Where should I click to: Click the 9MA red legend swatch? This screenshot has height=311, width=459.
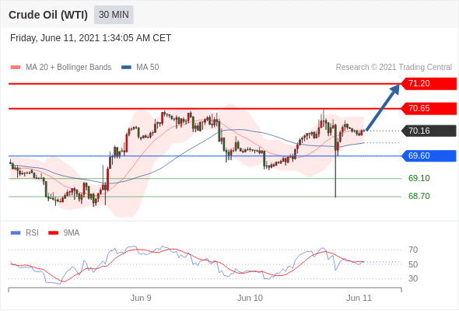(x=53, y=233)
